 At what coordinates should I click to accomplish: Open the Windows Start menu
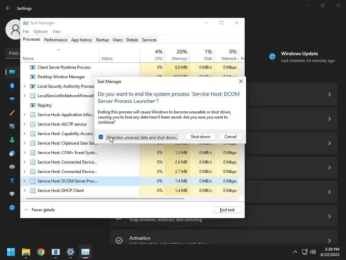pos(11,252)
